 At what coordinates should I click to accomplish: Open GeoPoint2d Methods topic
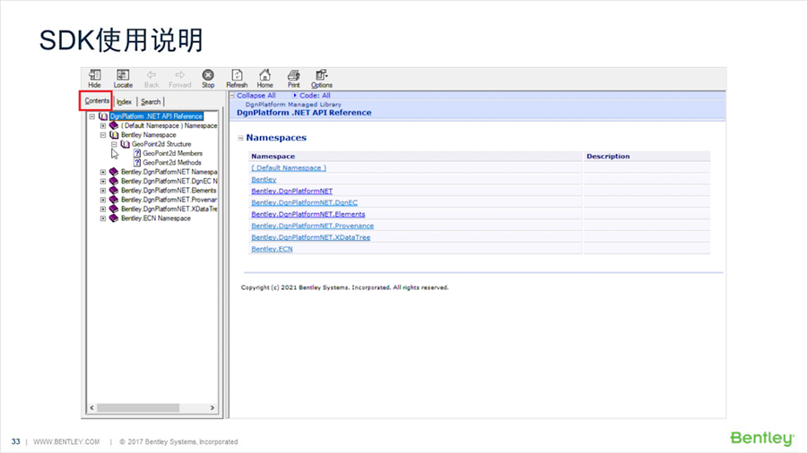(x=172, y=163)
